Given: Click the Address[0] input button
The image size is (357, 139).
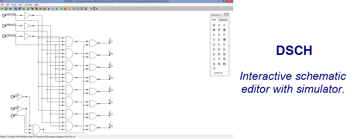Looking at the screenshot, I should click(x=4, y=16).
